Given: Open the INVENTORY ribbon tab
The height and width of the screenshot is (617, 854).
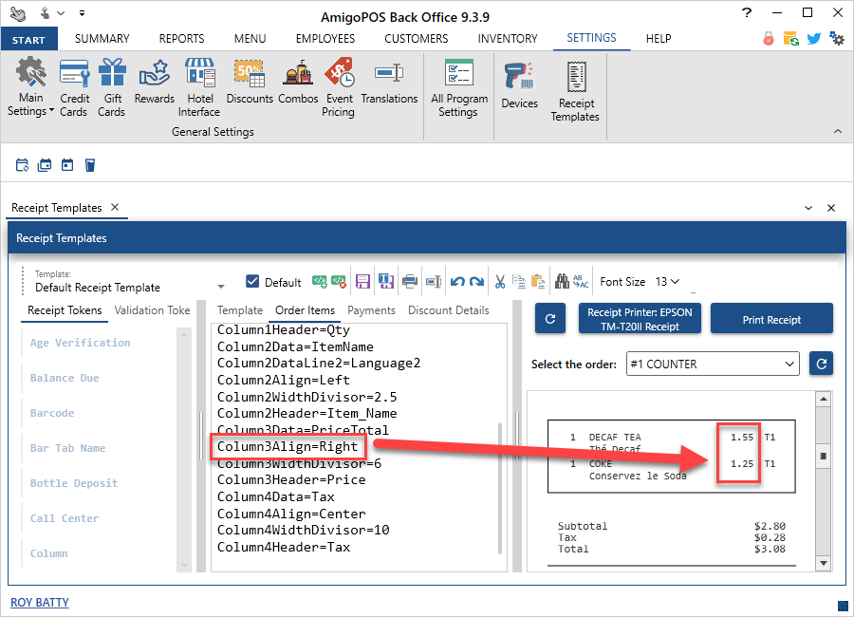Looking at the screenshot, I should click(x=507, y=39).
